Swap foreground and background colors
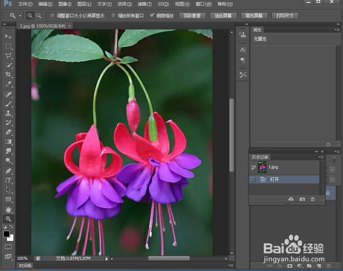 (11, 226)
